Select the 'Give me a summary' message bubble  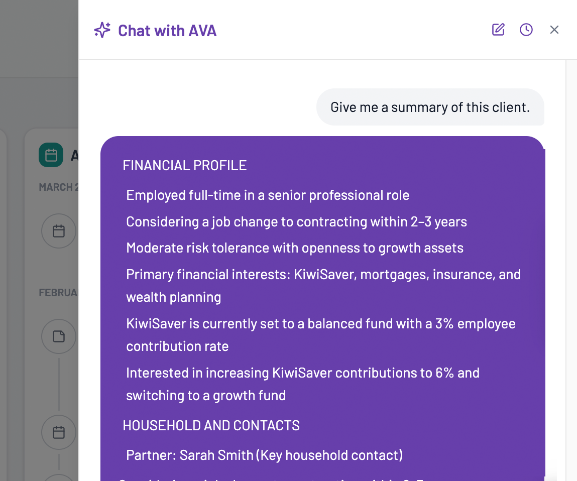pos(430,107)
